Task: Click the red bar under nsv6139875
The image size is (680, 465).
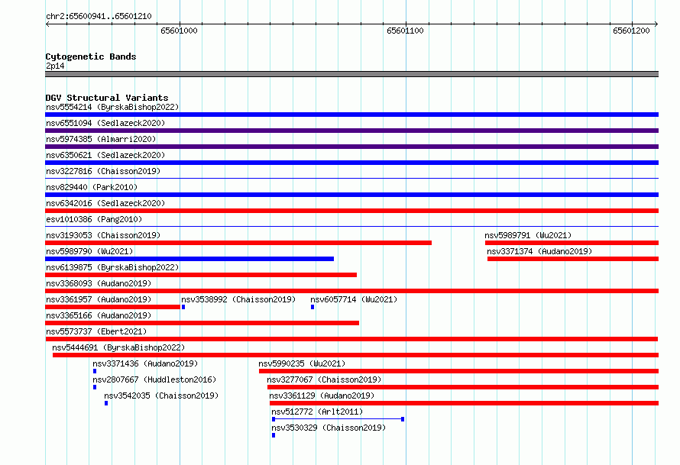Action: click(x=201, y=275)
